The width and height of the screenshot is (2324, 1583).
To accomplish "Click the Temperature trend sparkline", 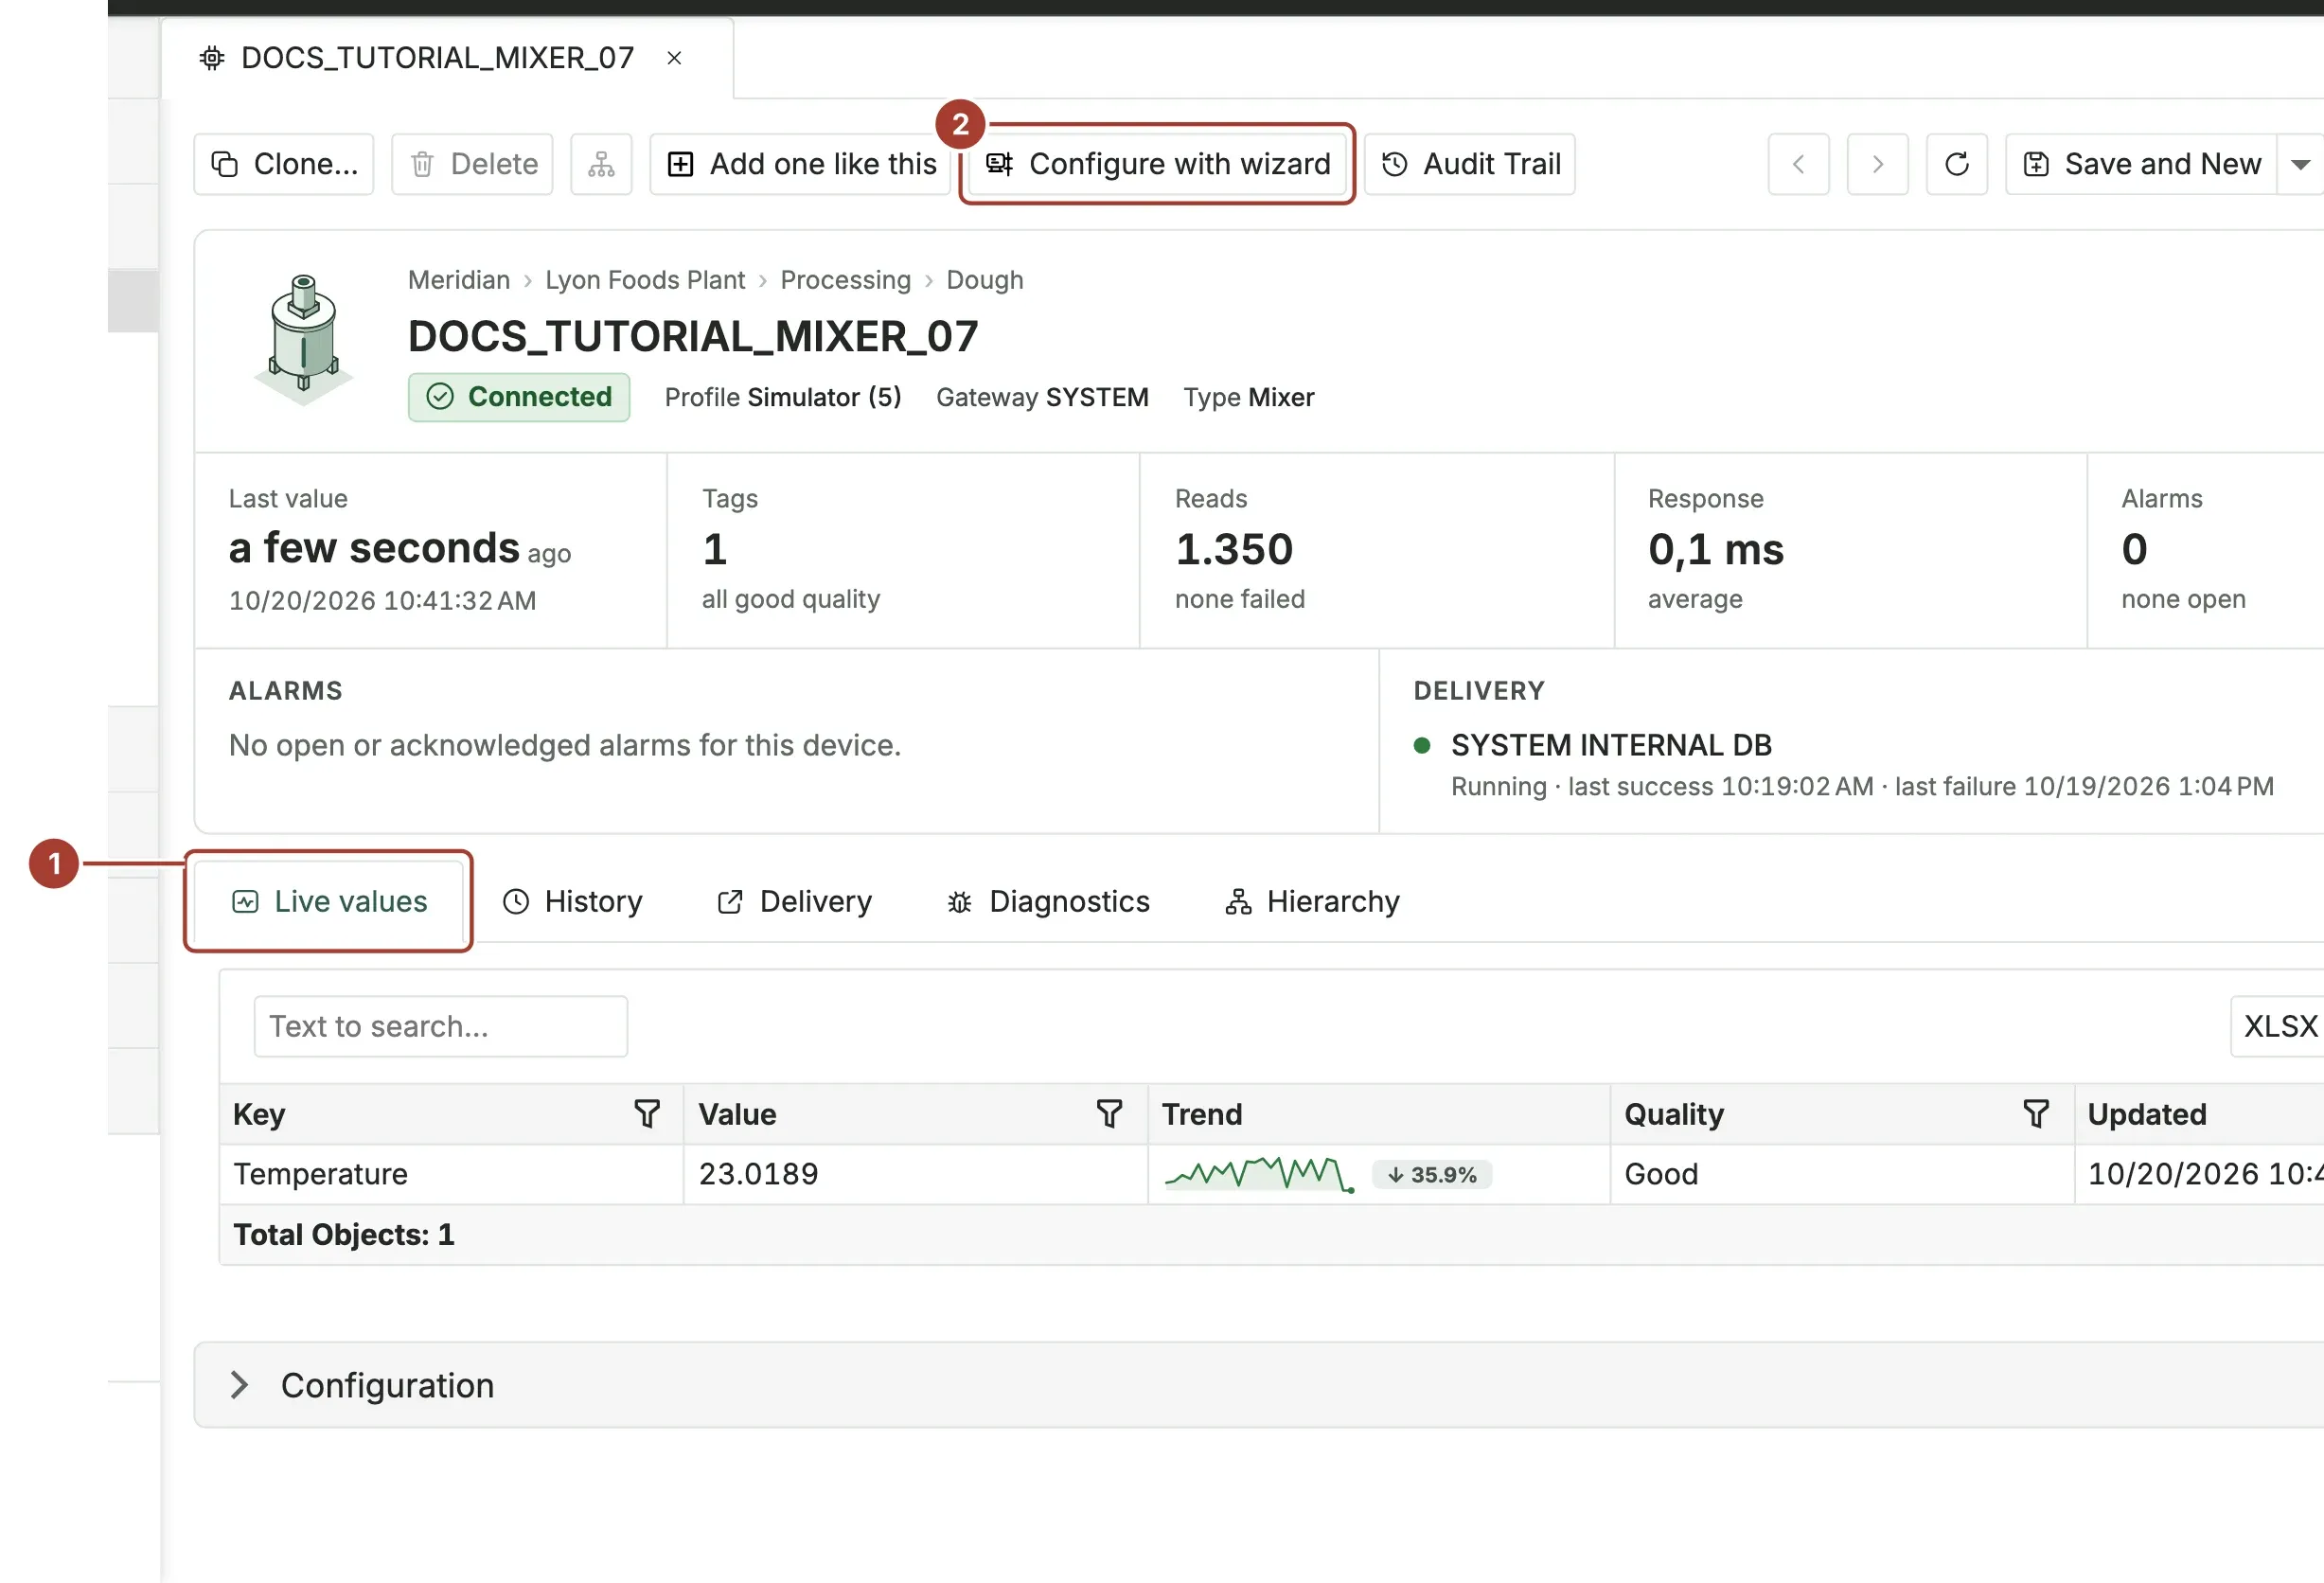I will click(1260, 1174).
